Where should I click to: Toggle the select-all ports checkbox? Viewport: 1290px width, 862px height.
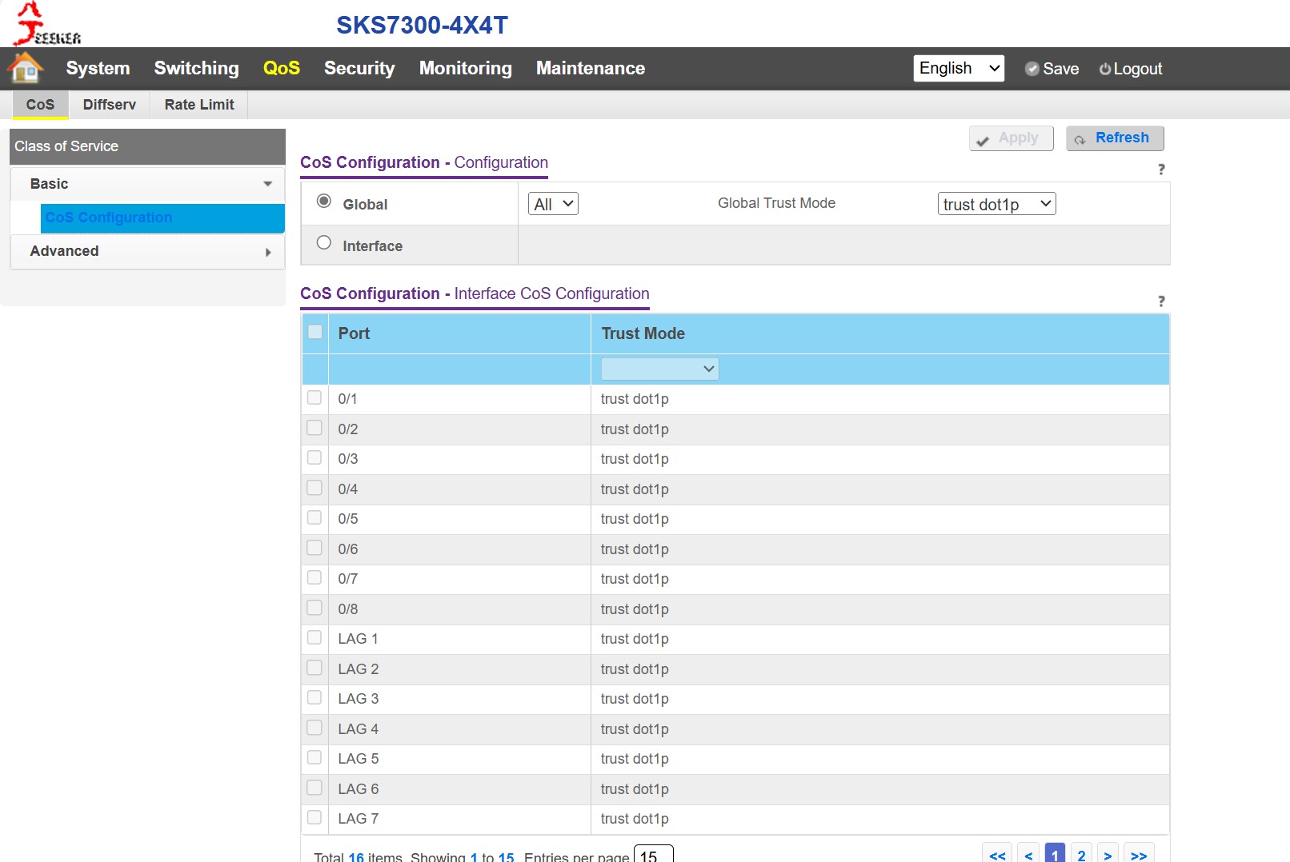[315, 332]
